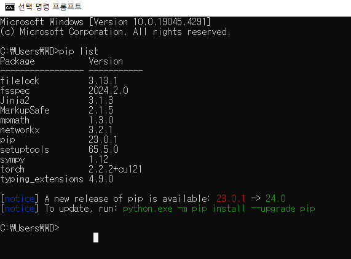Select setuptools version 65.5.0

104,150
